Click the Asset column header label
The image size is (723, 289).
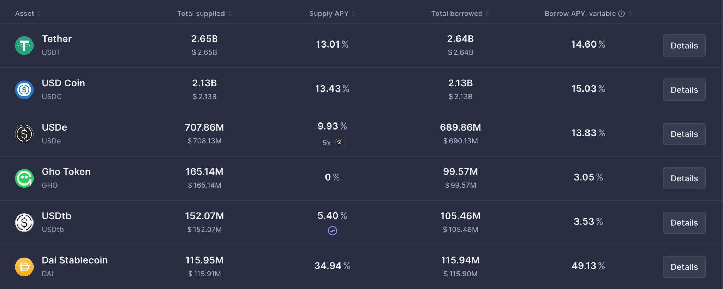[24, 14]
